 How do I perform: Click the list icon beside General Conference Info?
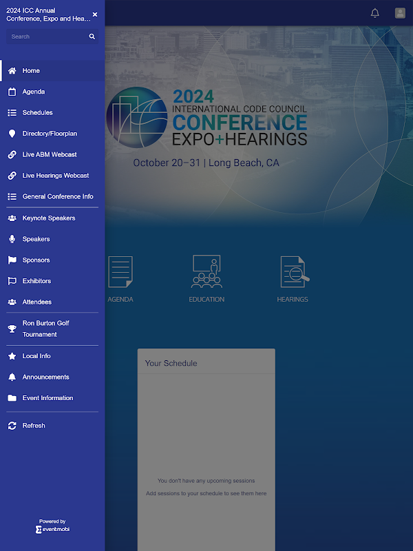(x=12, y=196)
